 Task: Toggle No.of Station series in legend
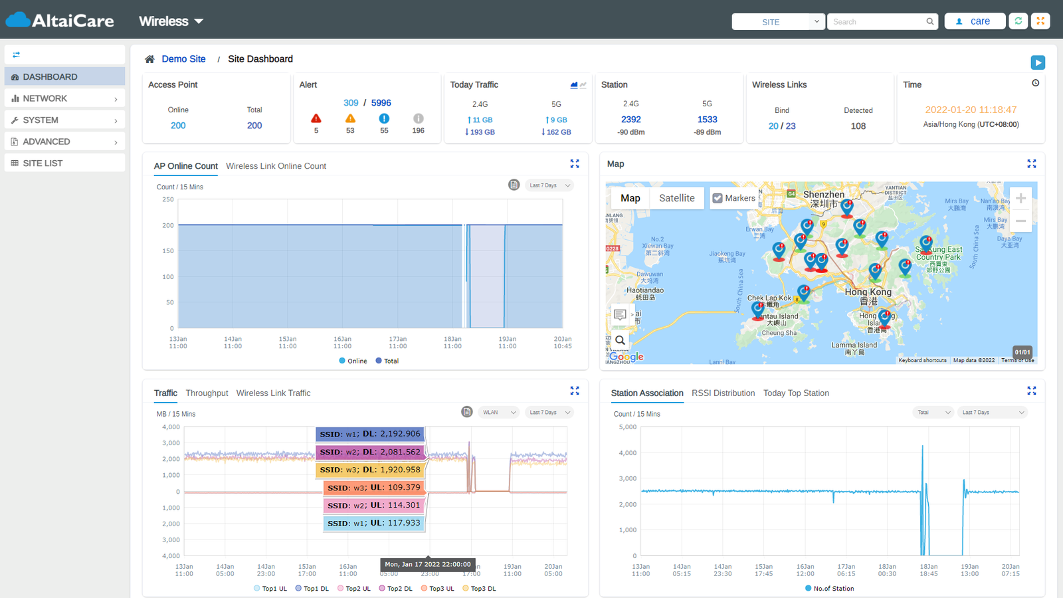point(829,588)
